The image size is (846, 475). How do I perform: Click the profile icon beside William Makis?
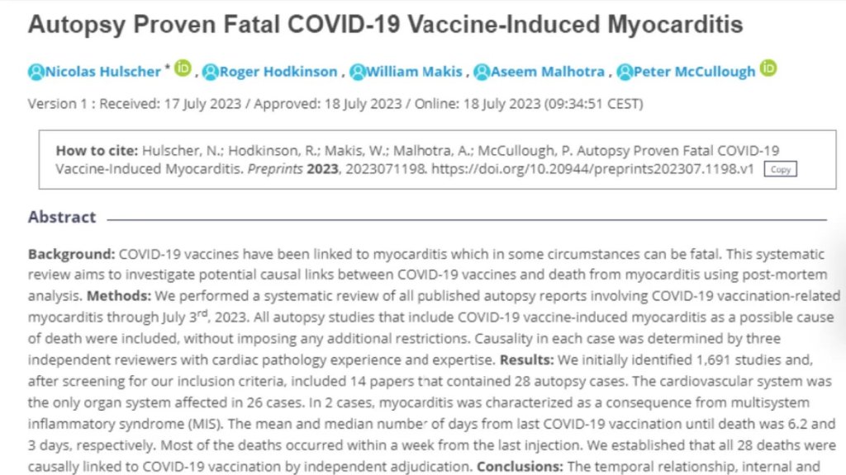tap(357, 72)
